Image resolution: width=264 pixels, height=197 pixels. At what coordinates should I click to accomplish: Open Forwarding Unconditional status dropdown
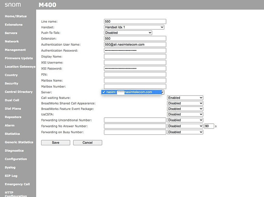click(x=185, y=120)
